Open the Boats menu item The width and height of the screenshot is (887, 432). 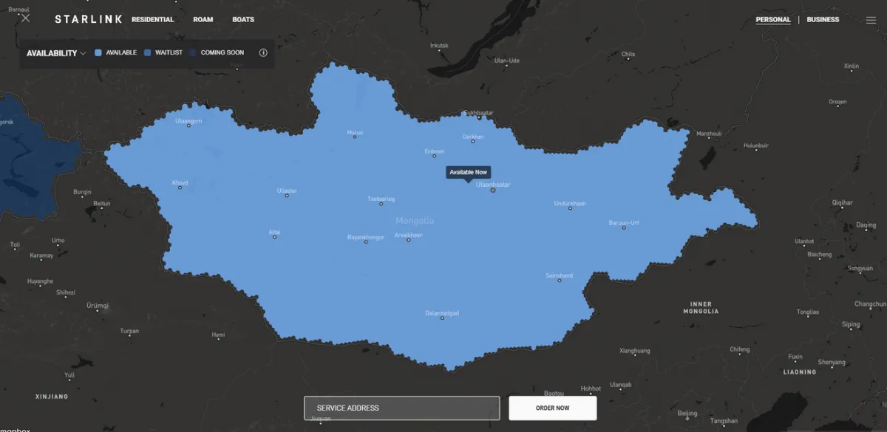(x=243, y=19)
